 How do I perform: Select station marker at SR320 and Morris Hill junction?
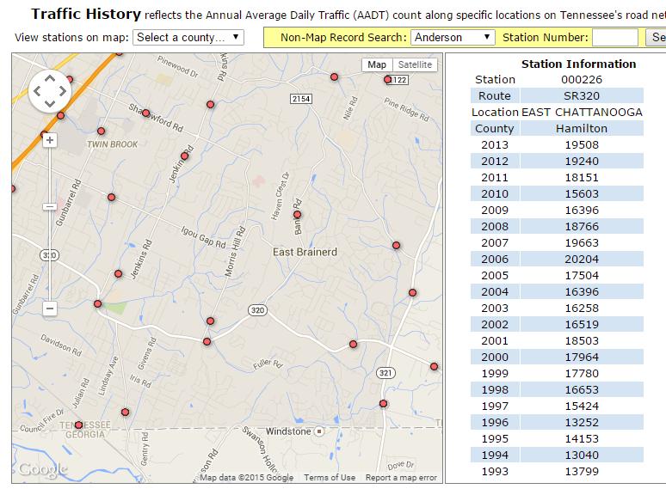click(207, 341)
